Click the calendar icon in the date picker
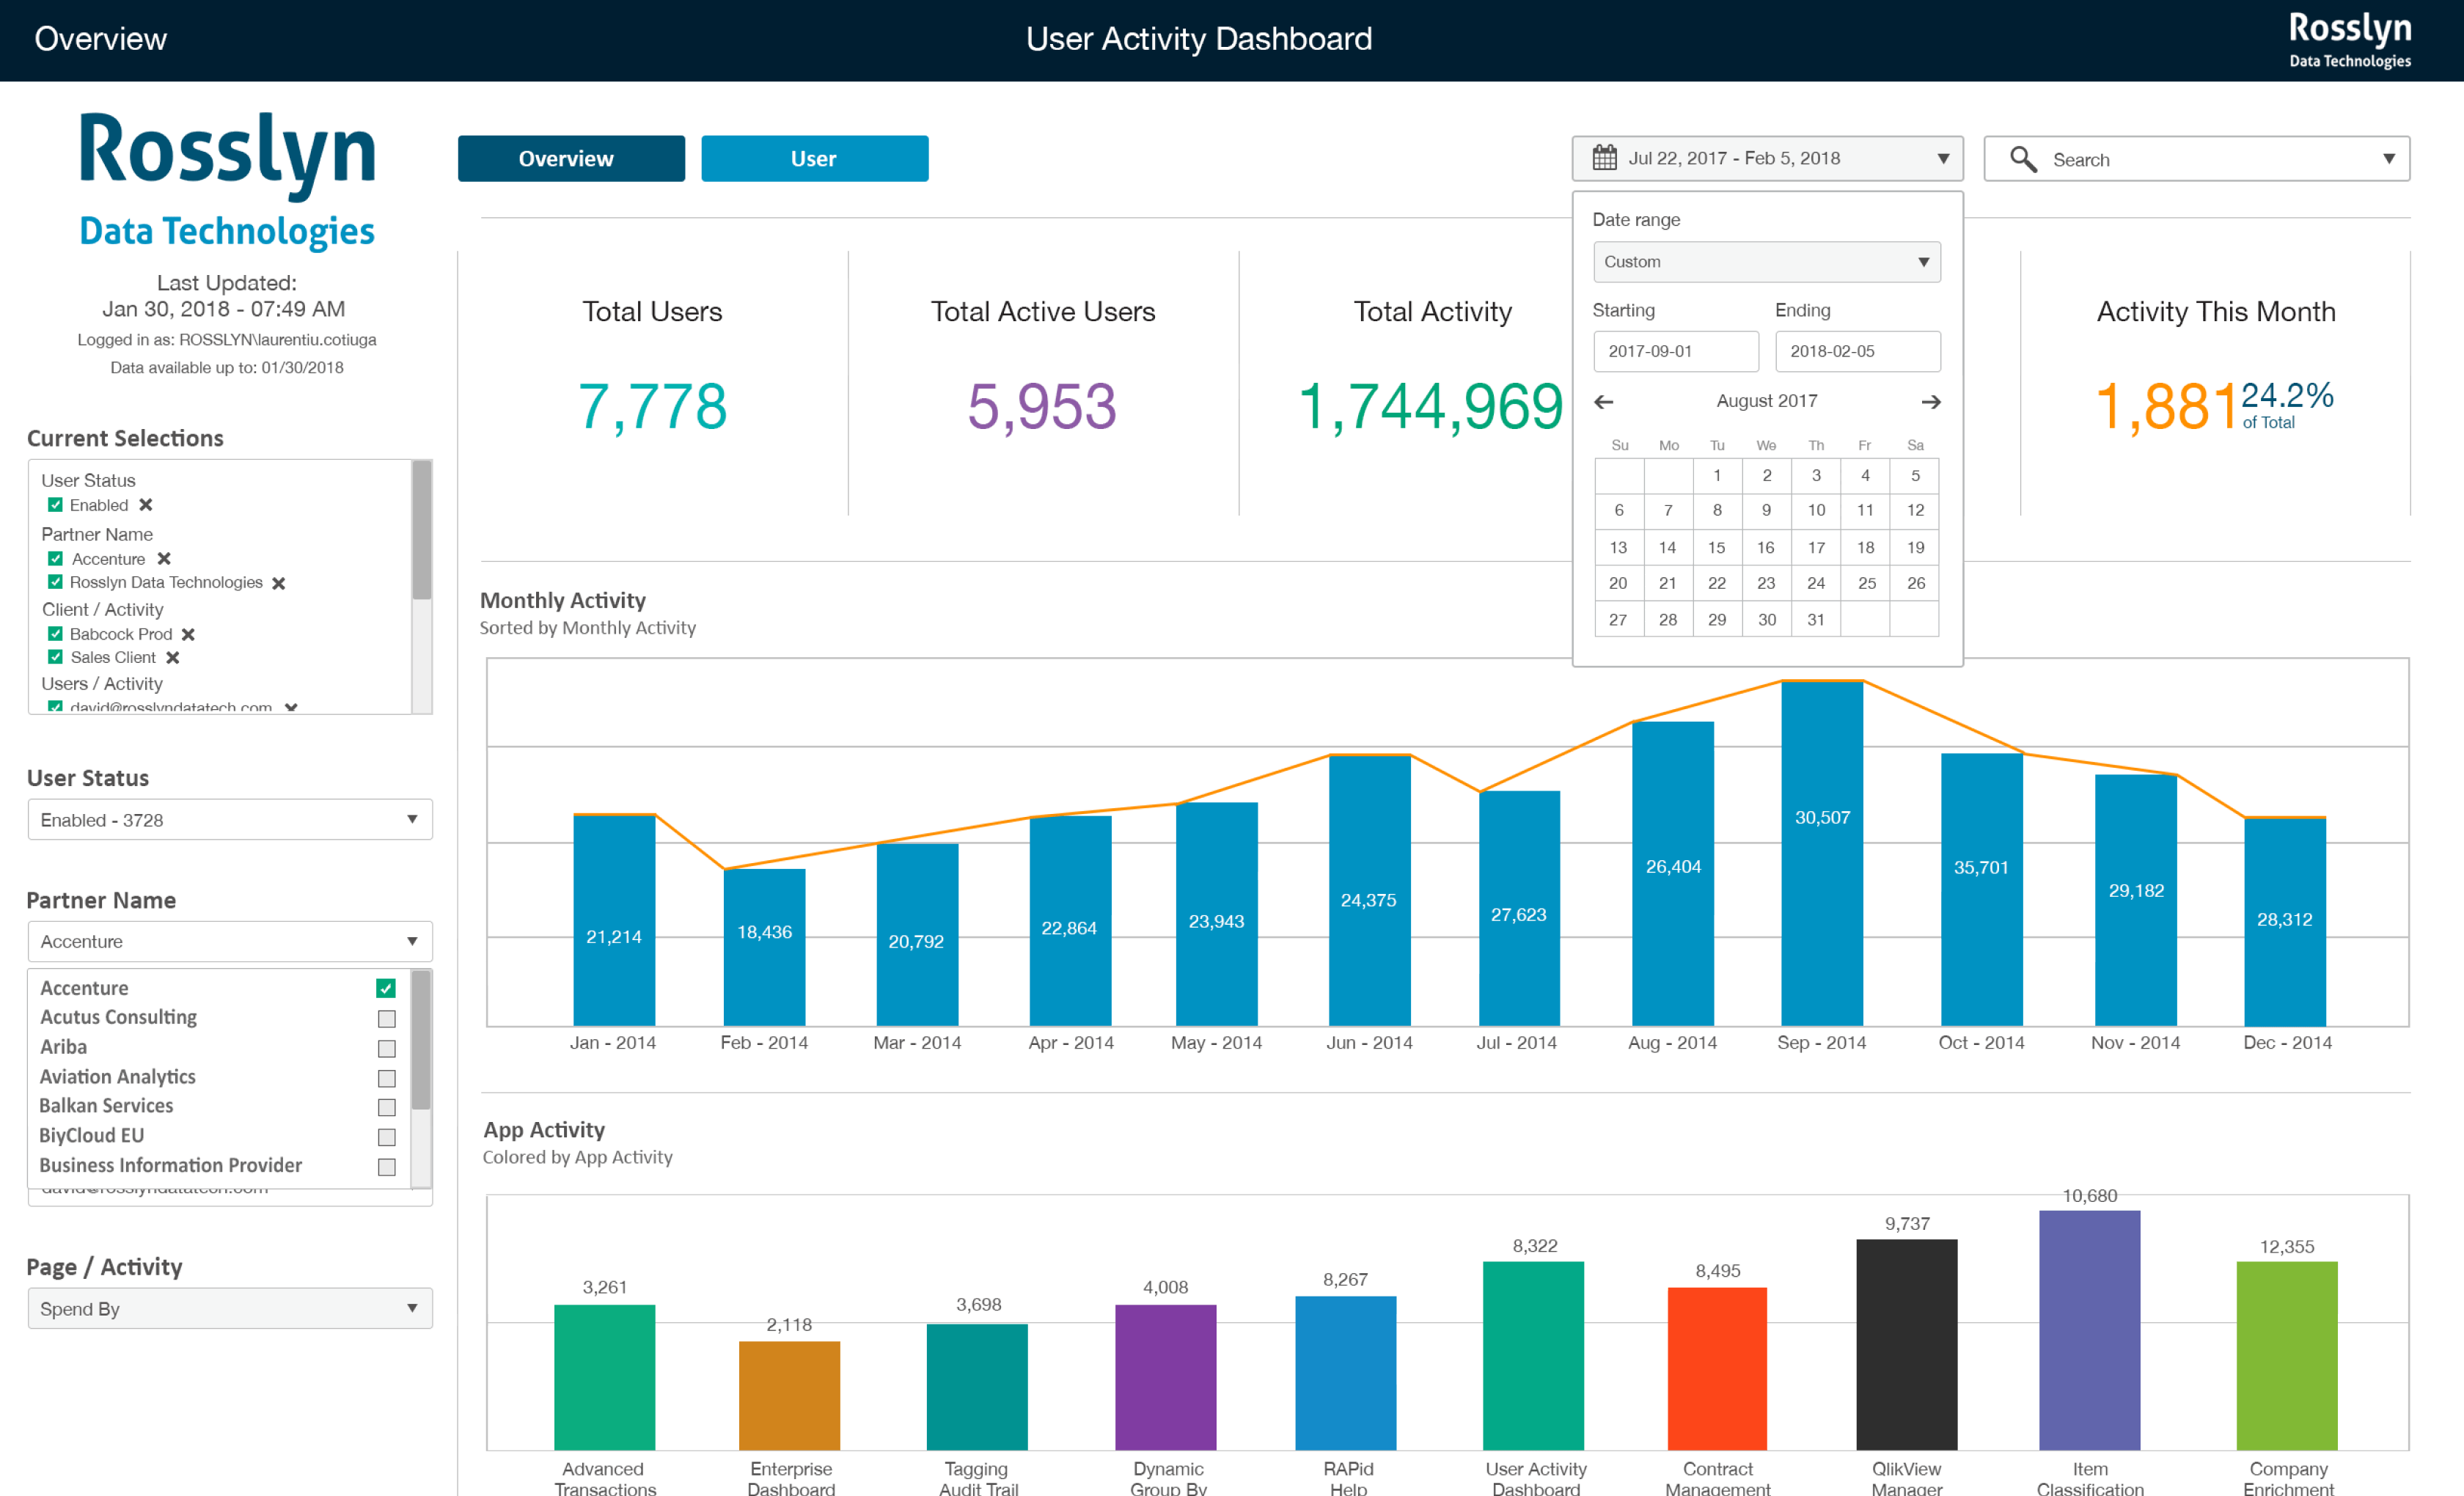 1604,158
